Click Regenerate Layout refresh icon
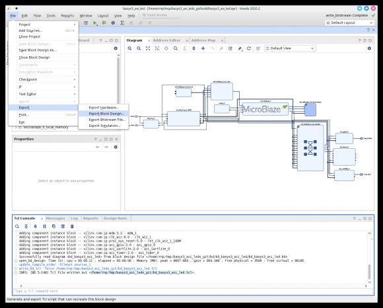The width and height of the screenshot is (383, 308). click(x=249, y=48)
